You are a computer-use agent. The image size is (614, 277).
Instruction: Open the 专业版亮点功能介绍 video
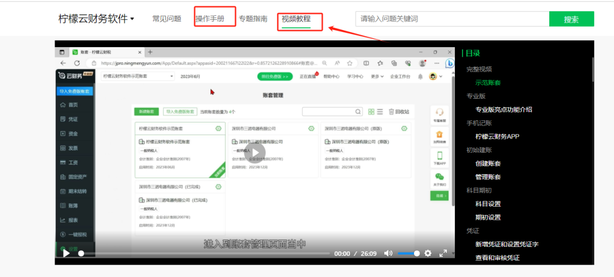504,110
